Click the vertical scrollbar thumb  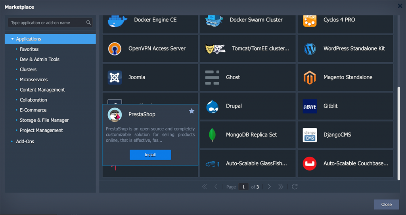tap(399, 133)
